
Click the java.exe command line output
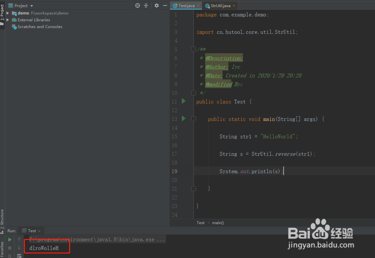click(97, 239)
